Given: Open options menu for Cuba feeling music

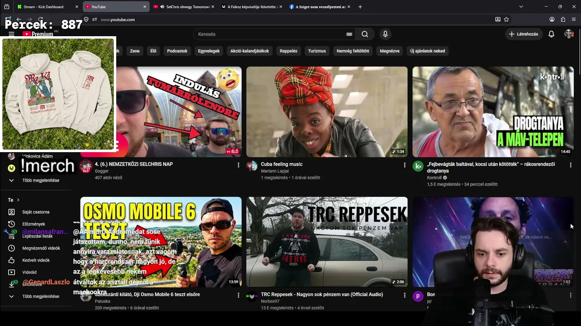Looking at the screenshot, I should pyautogui.click(x=404, y=165).
